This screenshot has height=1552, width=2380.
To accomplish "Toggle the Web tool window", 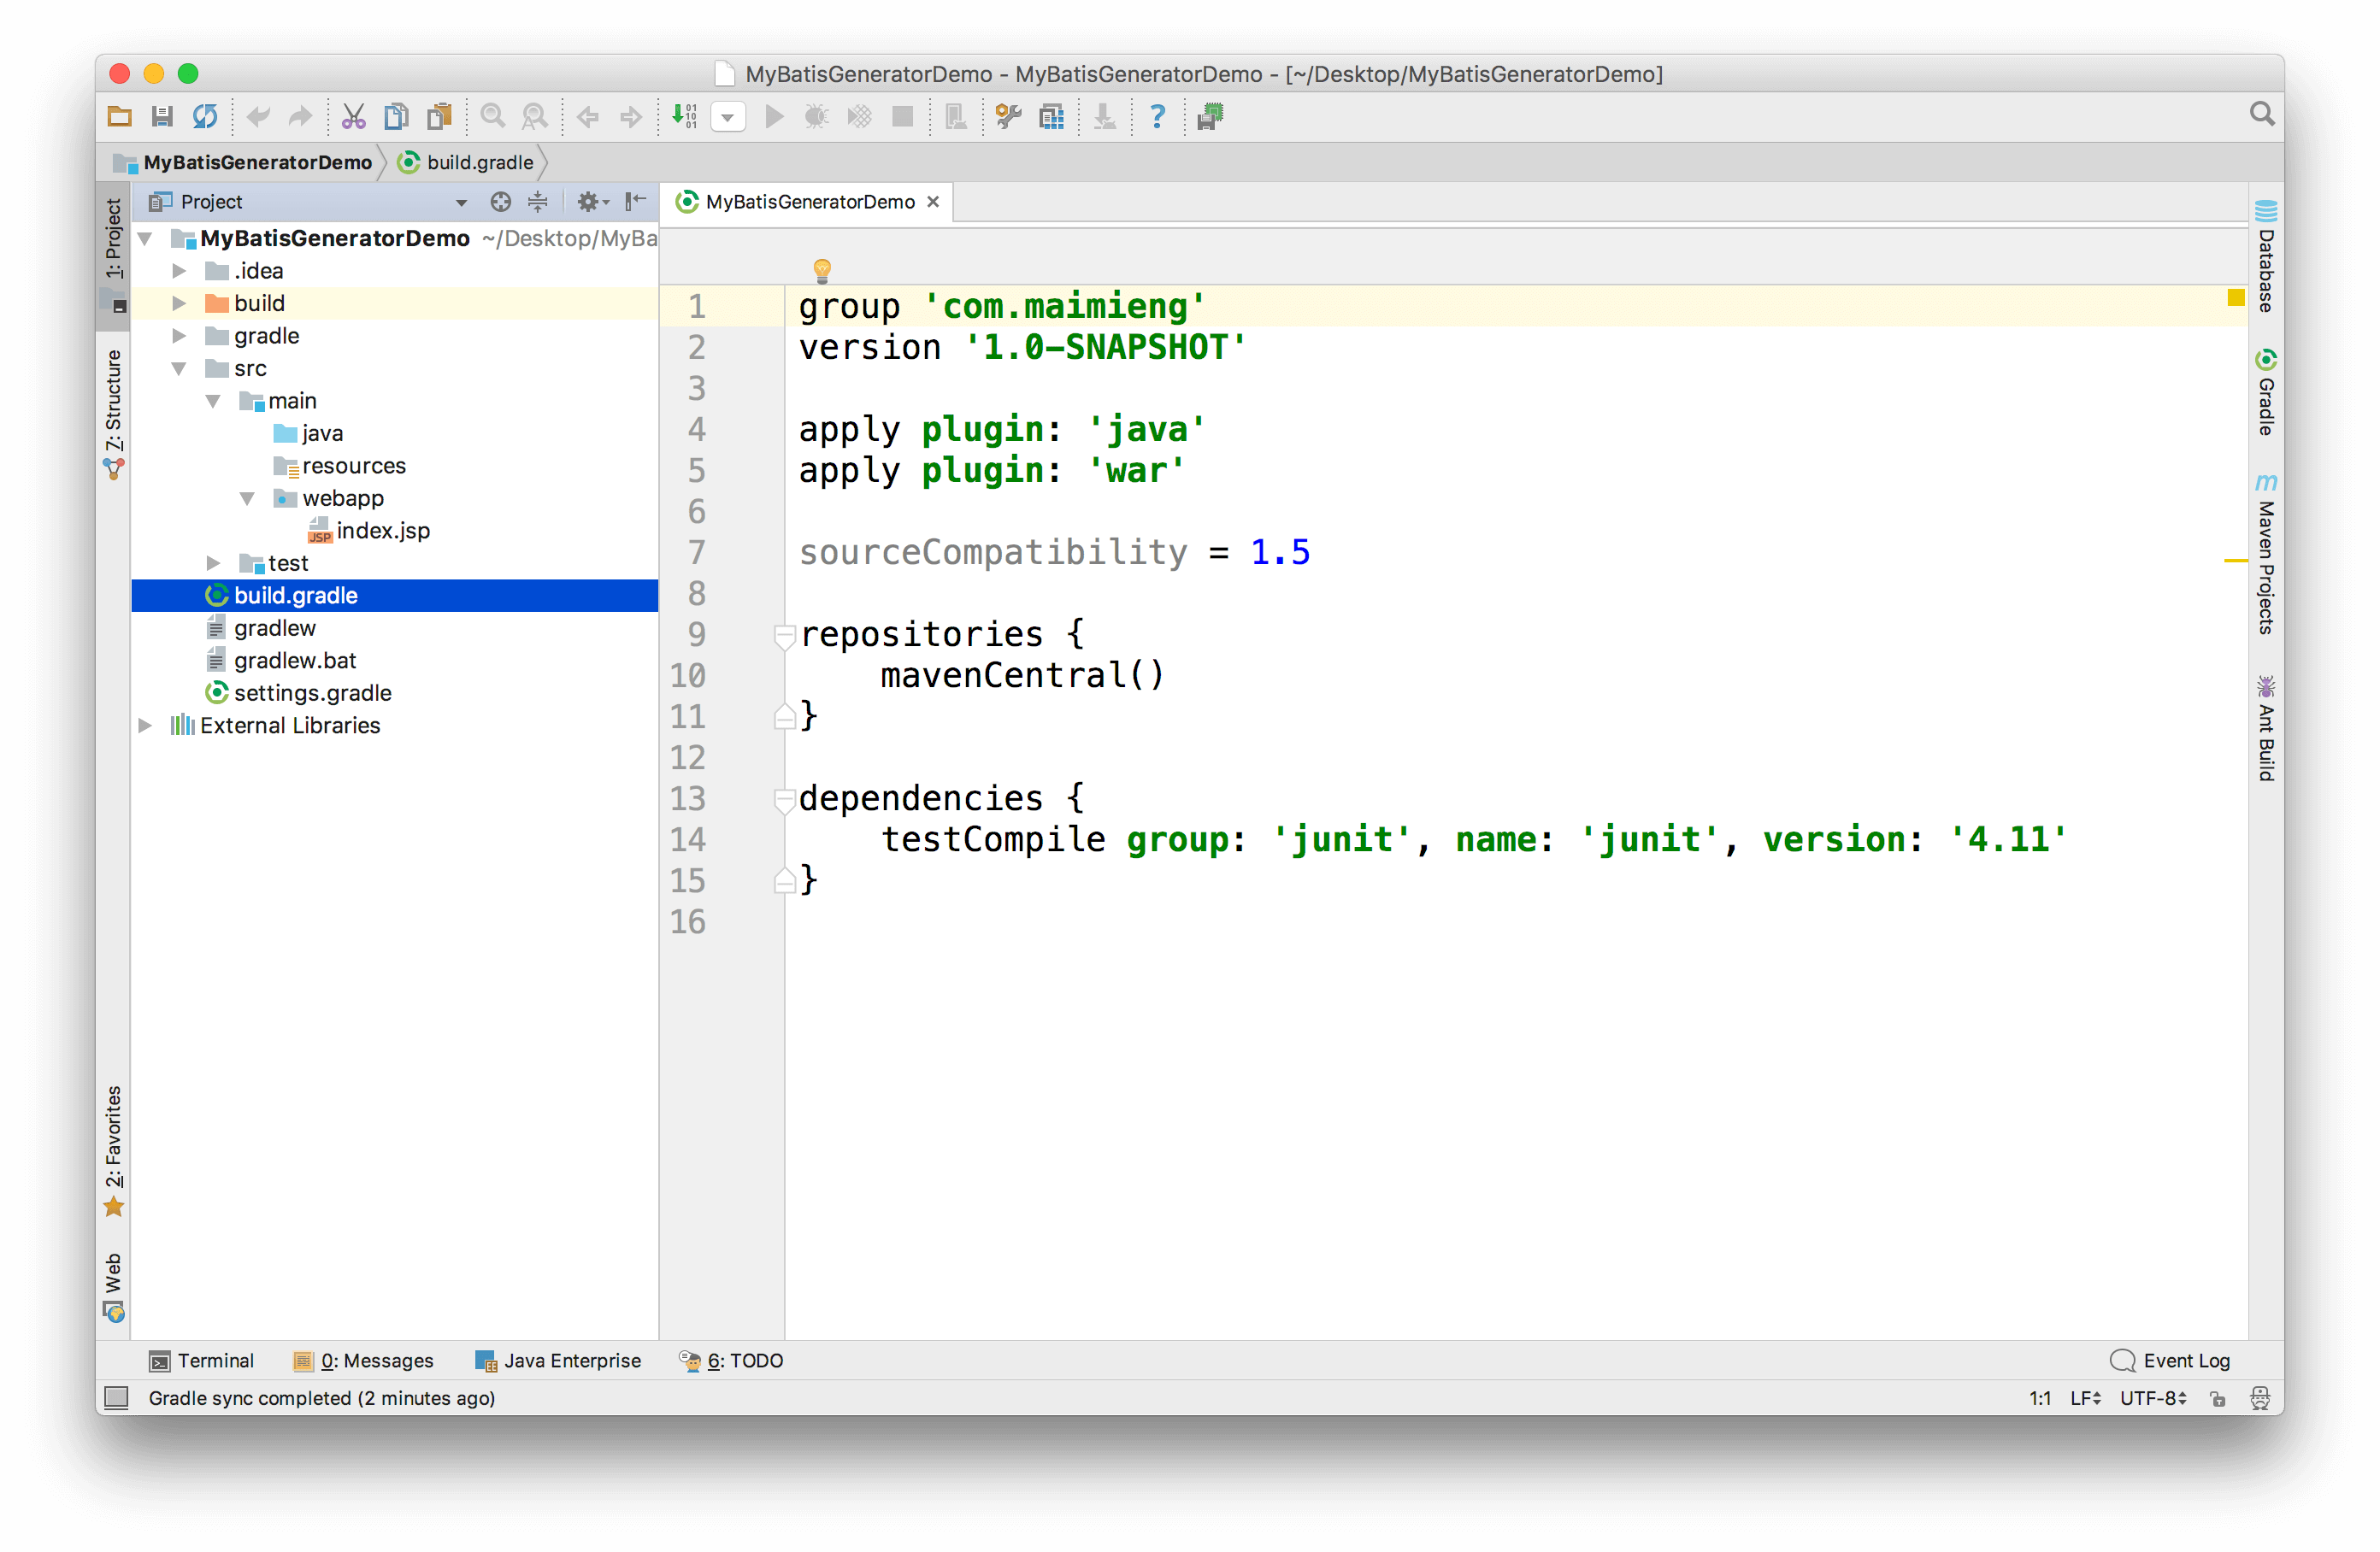I will (x=114, y=1287).
